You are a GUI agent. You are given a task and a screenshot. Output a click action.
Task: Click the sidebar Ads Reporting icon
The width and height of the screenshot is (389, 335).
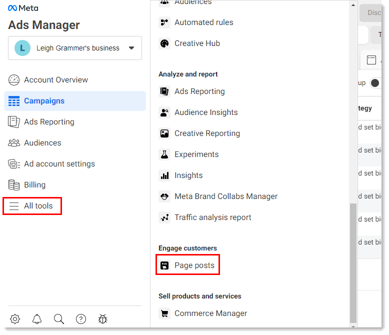(14, 122)
